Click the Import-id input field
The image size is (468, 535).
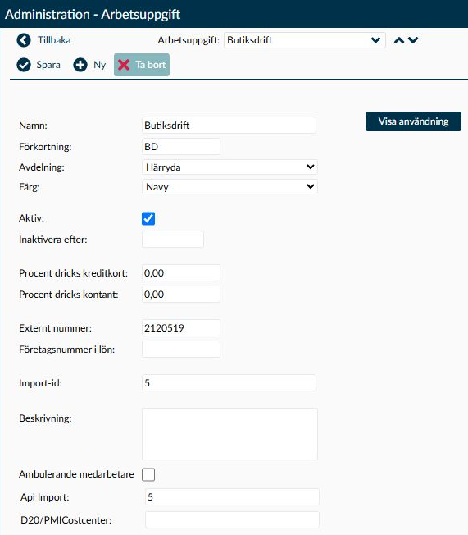pos(229,383)
